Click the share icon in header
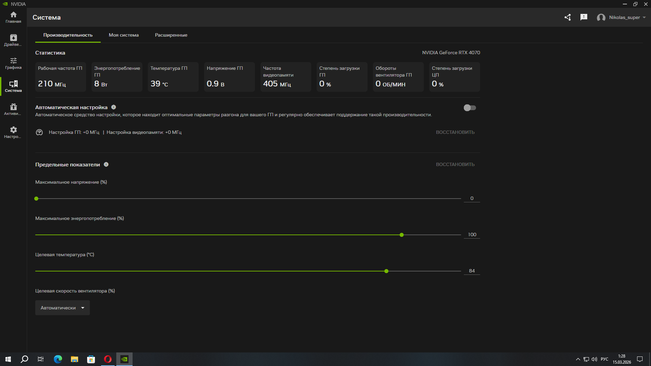651x366 pixels. 568,17
